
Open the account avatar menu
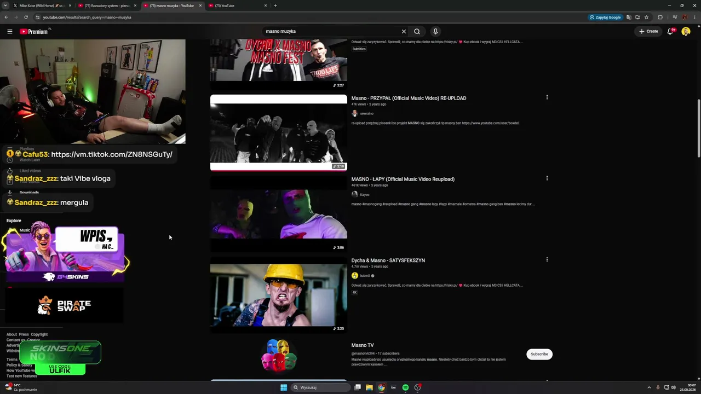[686, 31]
